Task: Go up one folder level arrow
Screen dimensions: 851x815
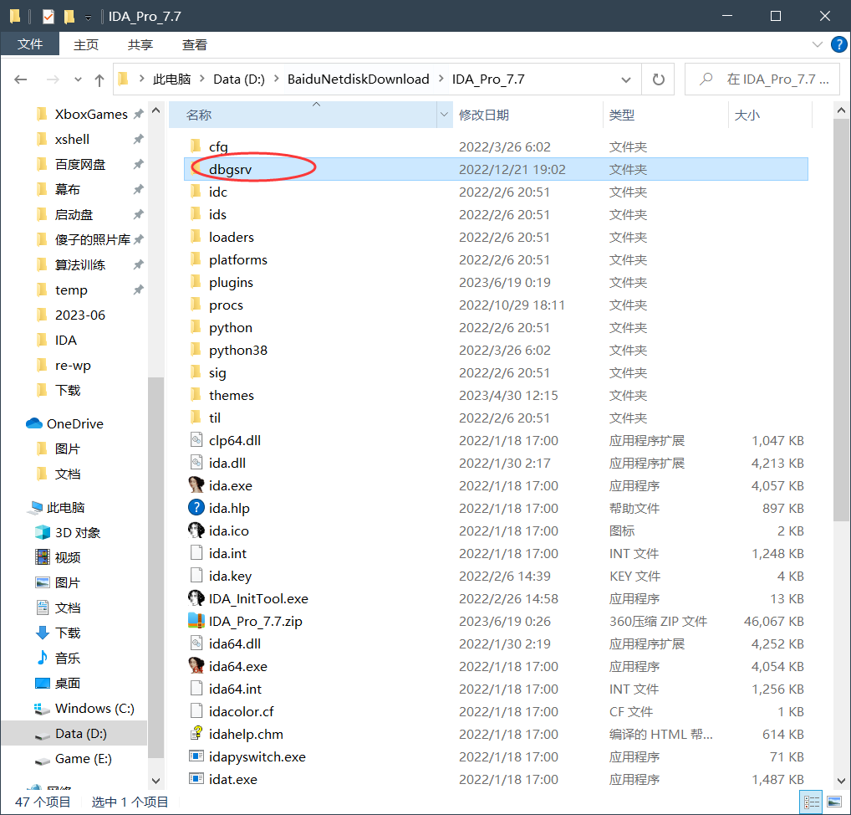Action: 99,79
